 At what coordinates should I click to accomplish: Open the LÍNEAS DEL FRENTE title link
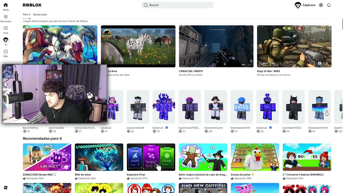coord(191,71)
